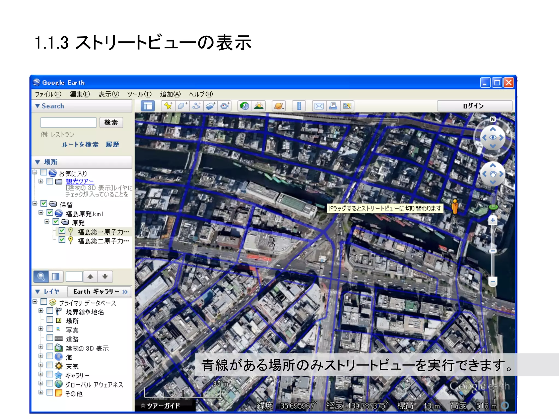Open the Earth ギャラリー button

coord(100,292)
